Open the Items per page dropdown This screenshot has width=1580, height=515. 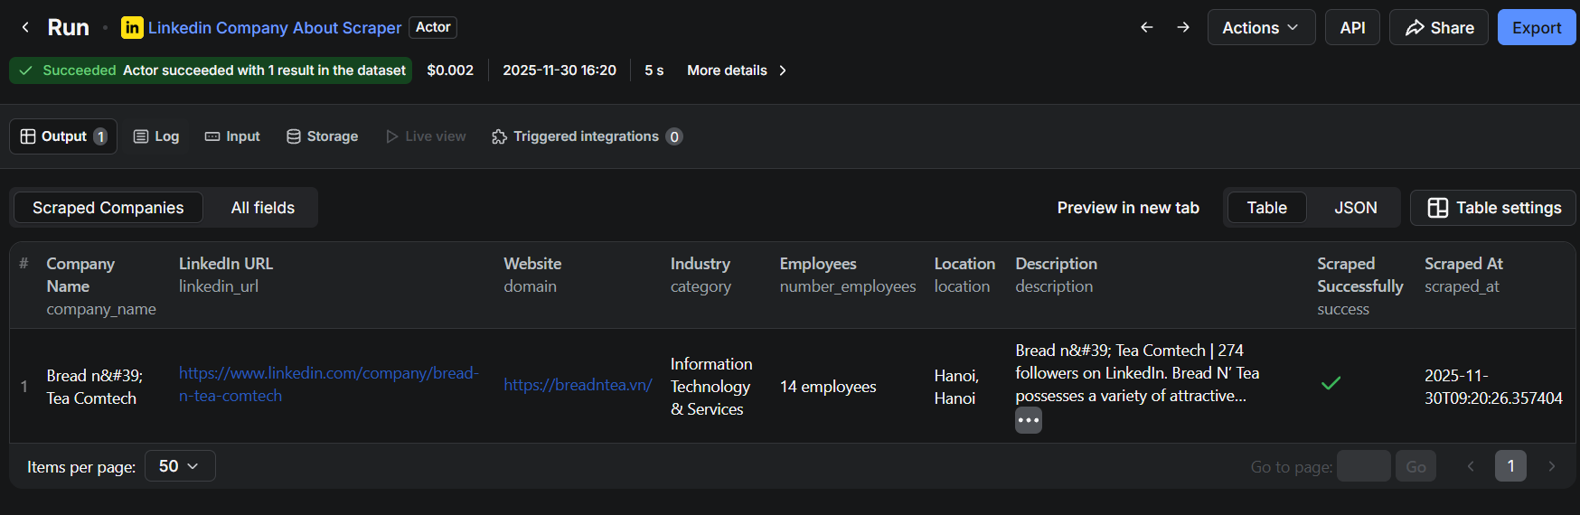(180, 466)
